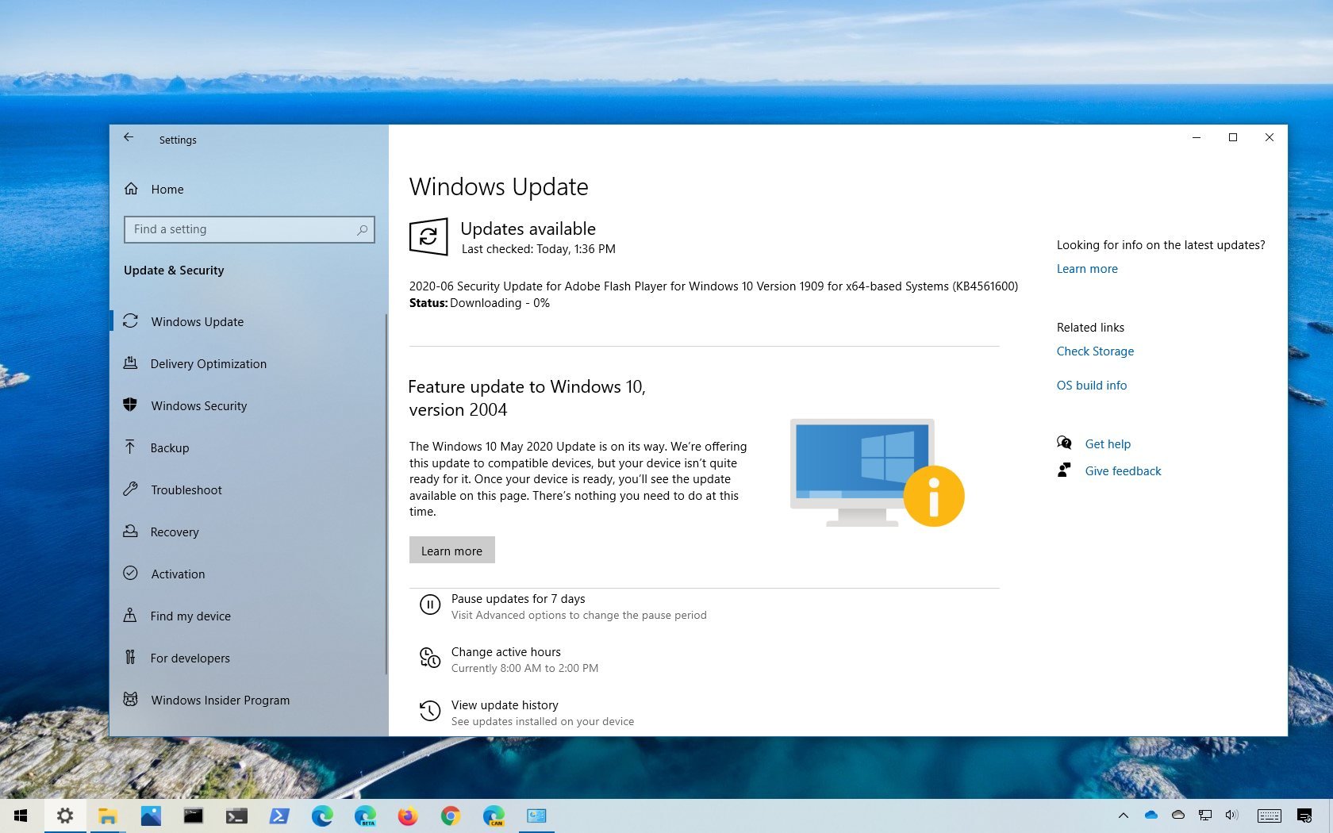Viewport: 1333px width, 833px height.
Task: Click the back arrow in Settings
Action: 129,138
